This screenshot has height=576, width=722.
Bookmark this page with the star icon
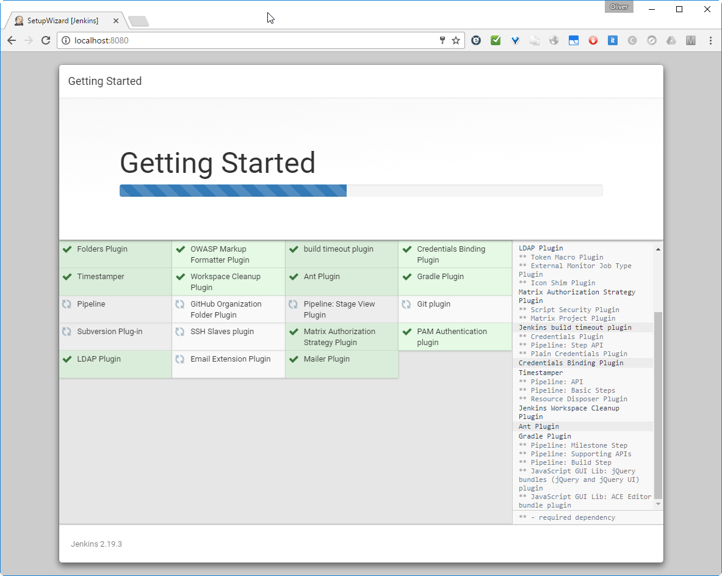pos(456,40)
